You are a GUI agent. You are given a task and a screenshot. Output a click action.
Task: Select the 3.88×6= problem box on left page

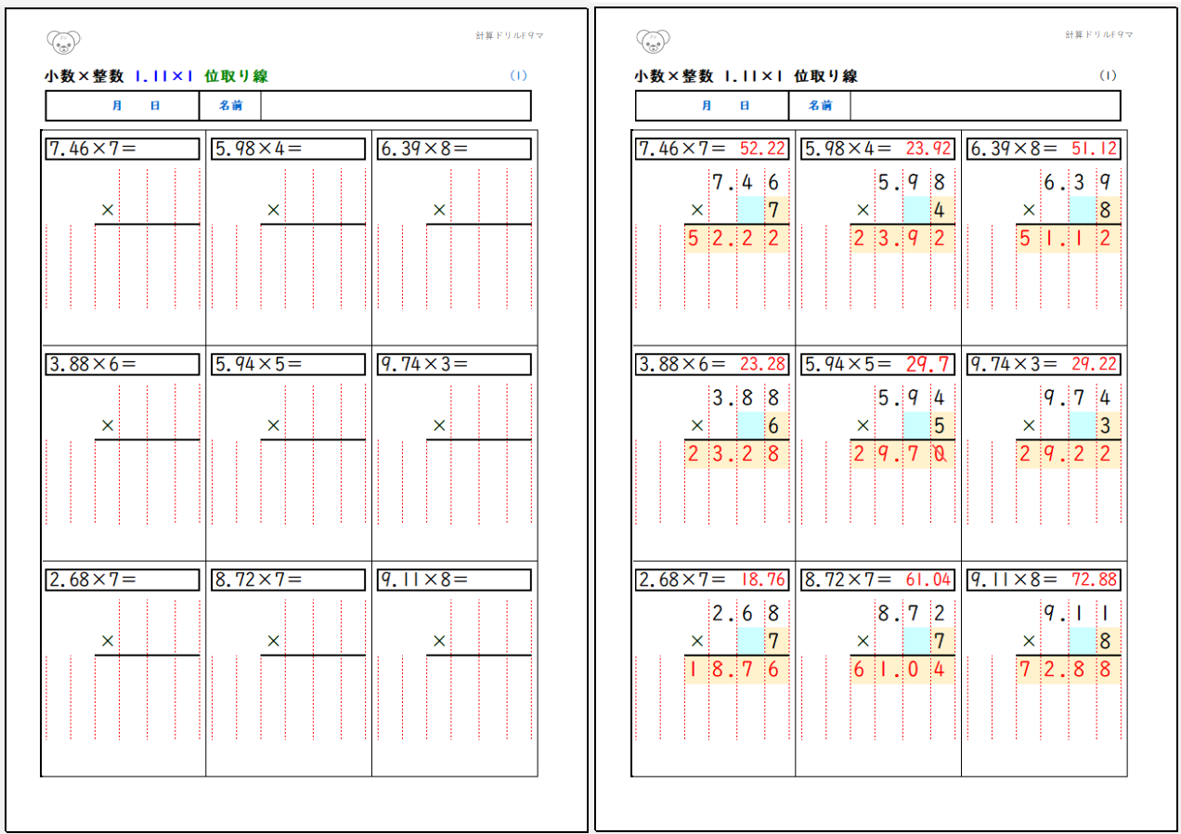[x=122, y=364]
